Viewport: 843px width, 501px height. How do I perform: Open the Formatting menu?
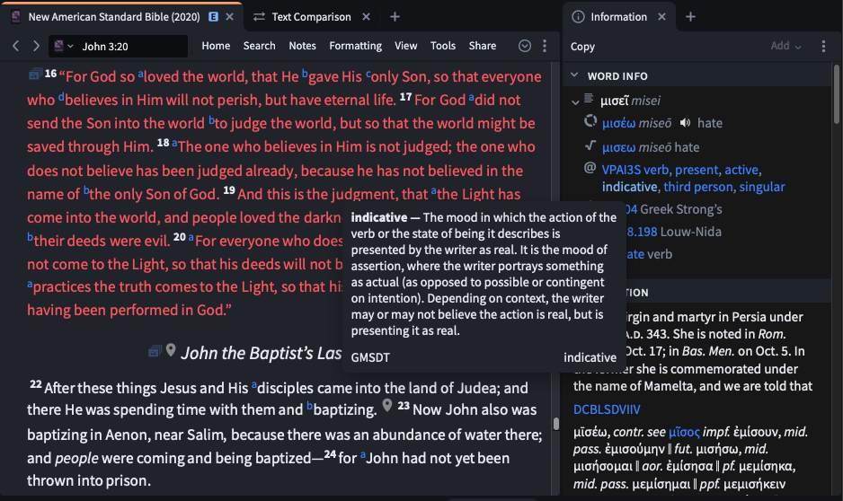click(355, 46)
